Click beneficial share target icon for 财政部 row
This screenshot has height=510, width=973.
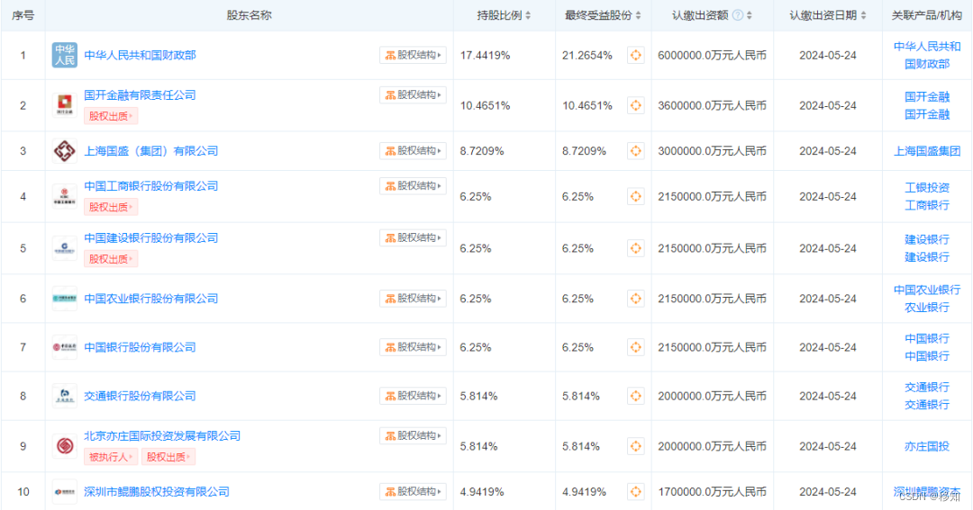tap(635, 55)
